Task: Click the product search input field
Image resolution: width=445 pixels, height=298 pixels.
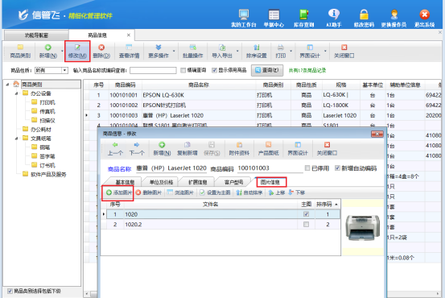Action: tap(153, 70)
